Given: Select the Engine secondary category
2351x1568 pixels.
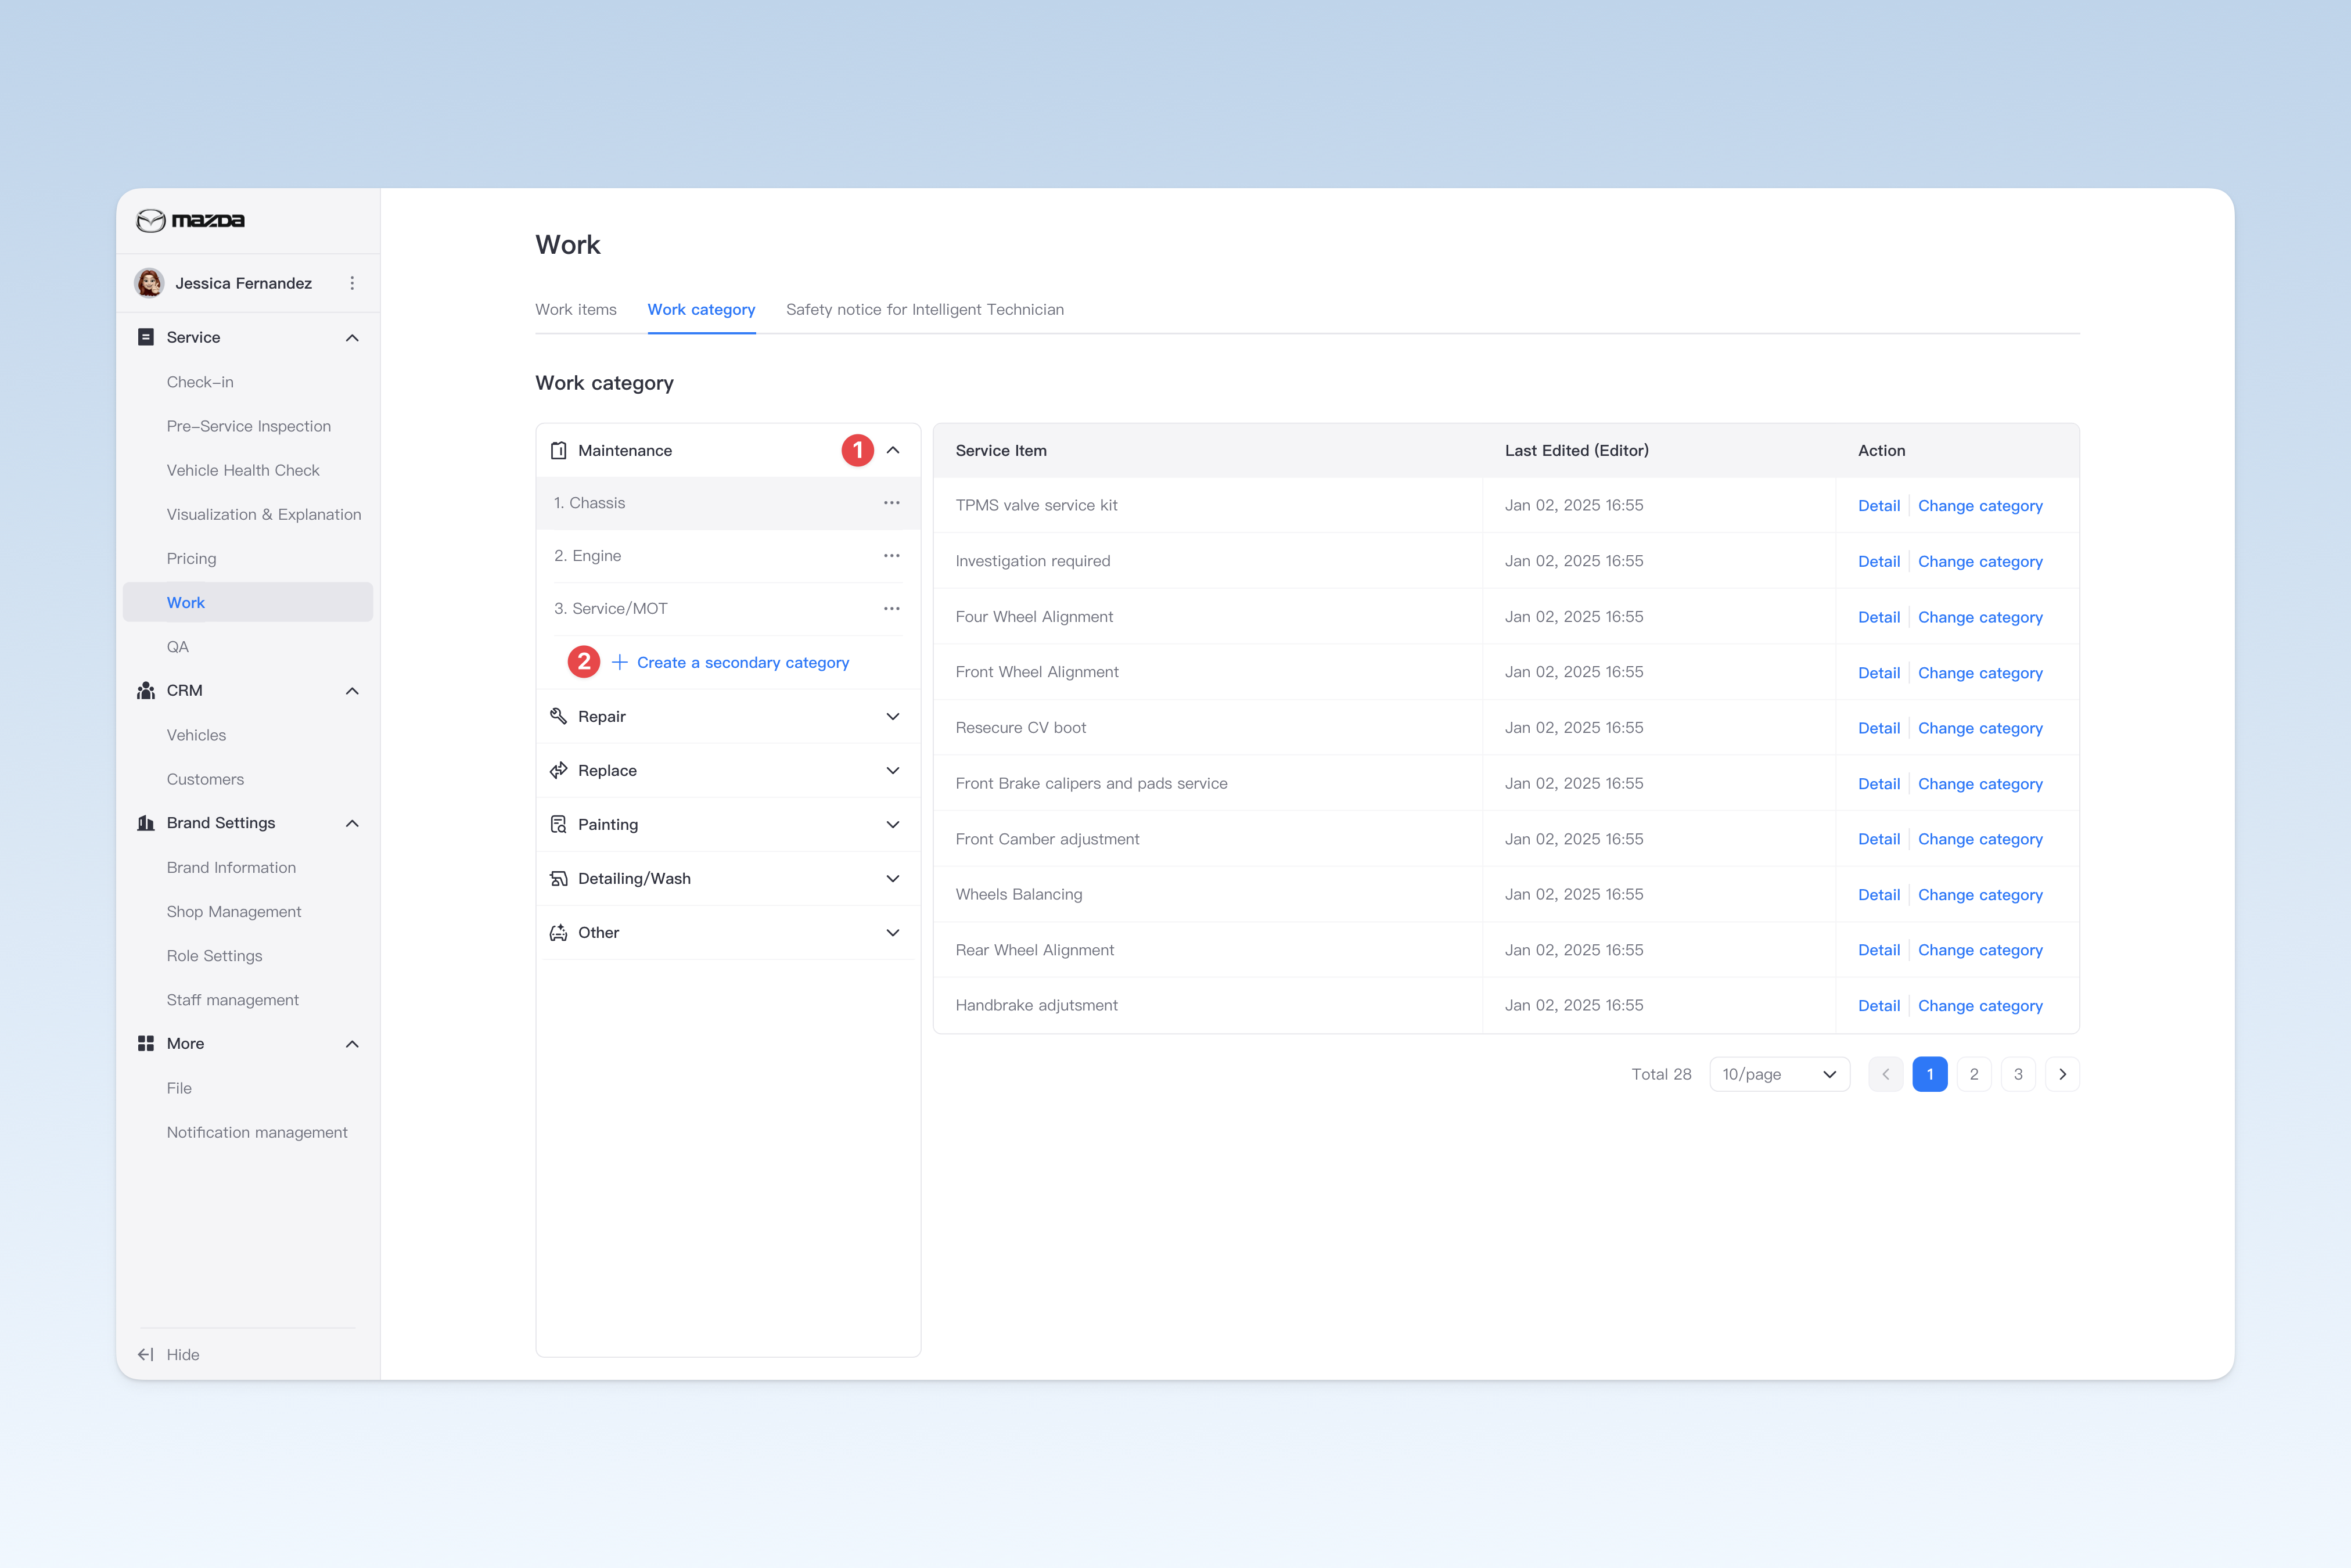Looking at the screenshot, I should tap(728, 556).
